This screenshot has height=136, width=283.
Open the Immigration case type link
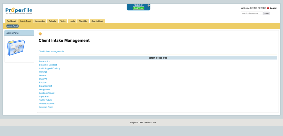[44, 89]
